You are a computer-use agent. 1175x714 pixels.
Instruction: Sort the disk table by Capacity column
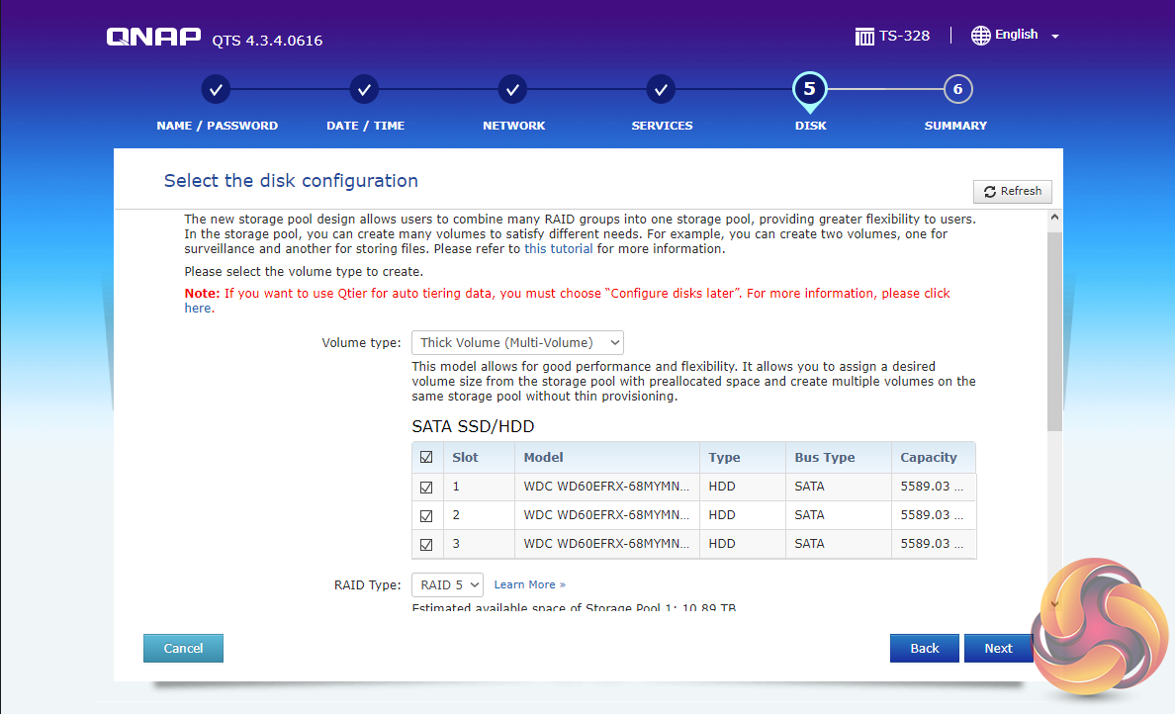coord(929,458)
